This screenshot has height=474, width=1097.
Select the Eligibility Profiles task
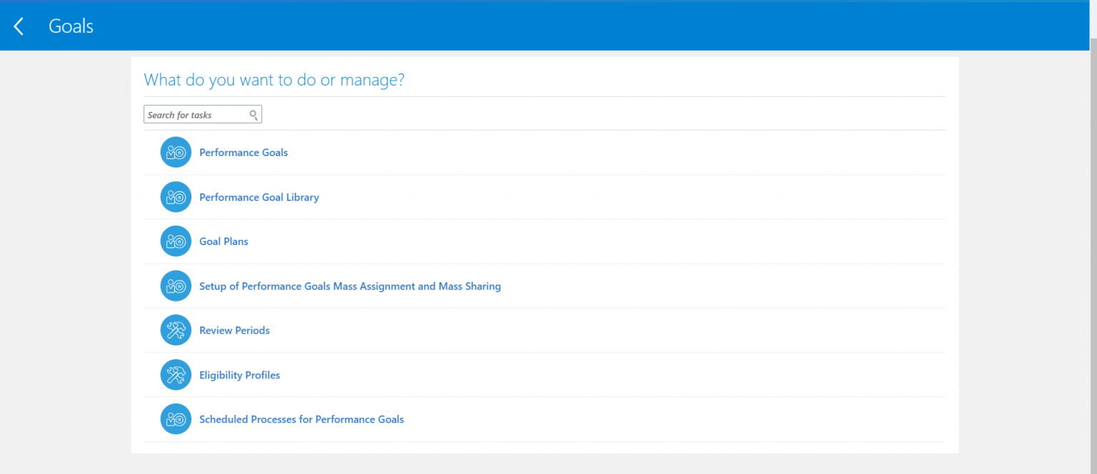(x=240, y=374)
